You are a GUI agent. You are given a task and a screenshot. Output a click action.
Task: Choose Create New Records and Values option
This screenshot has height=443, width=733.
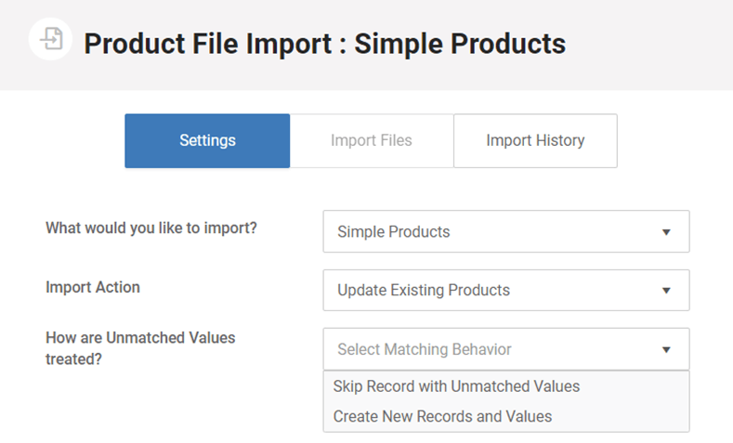tap(506, 416)
